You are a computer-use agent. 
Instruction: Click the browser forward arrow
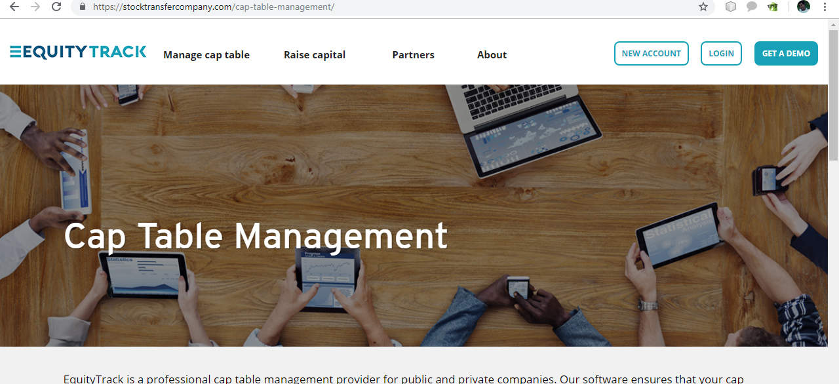tap(35, 7)
